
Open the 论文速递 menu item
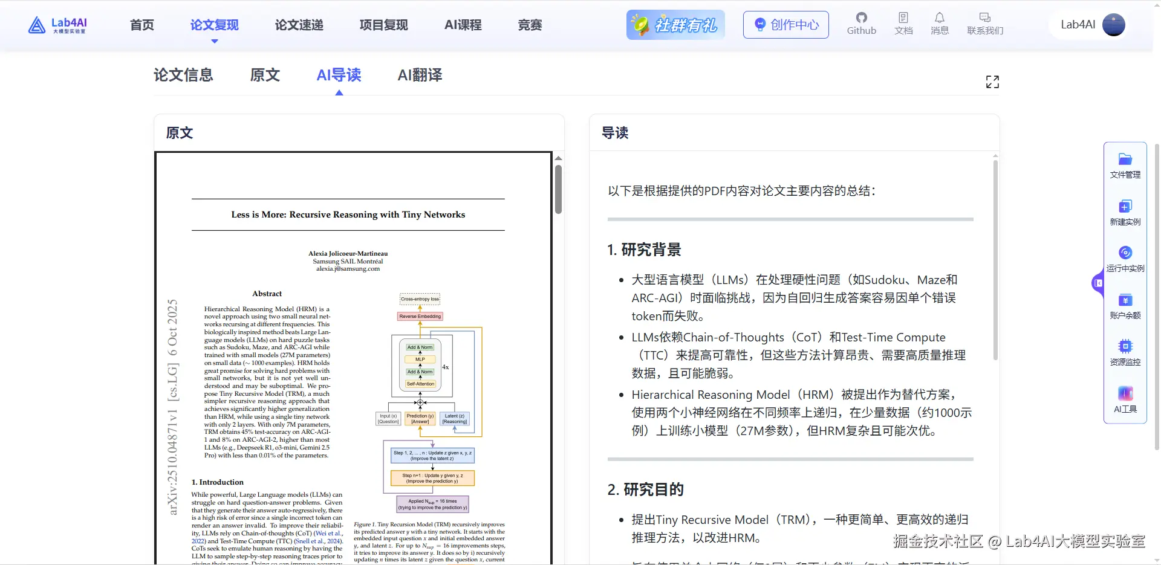[x=298, y=25]
